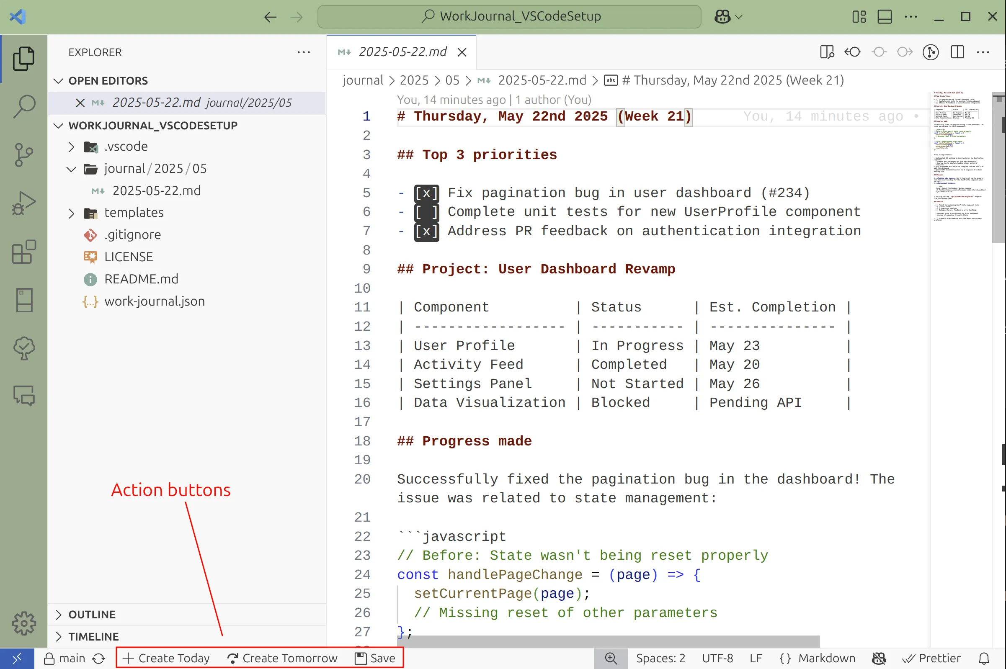Click the remote window indicator in status bar
The width and height of the screenshot is (1006, 669).
[x=17, y=659]
